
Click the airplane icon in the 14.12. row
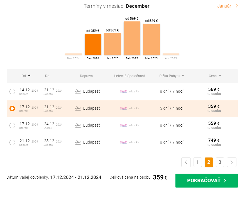point(78,92)
